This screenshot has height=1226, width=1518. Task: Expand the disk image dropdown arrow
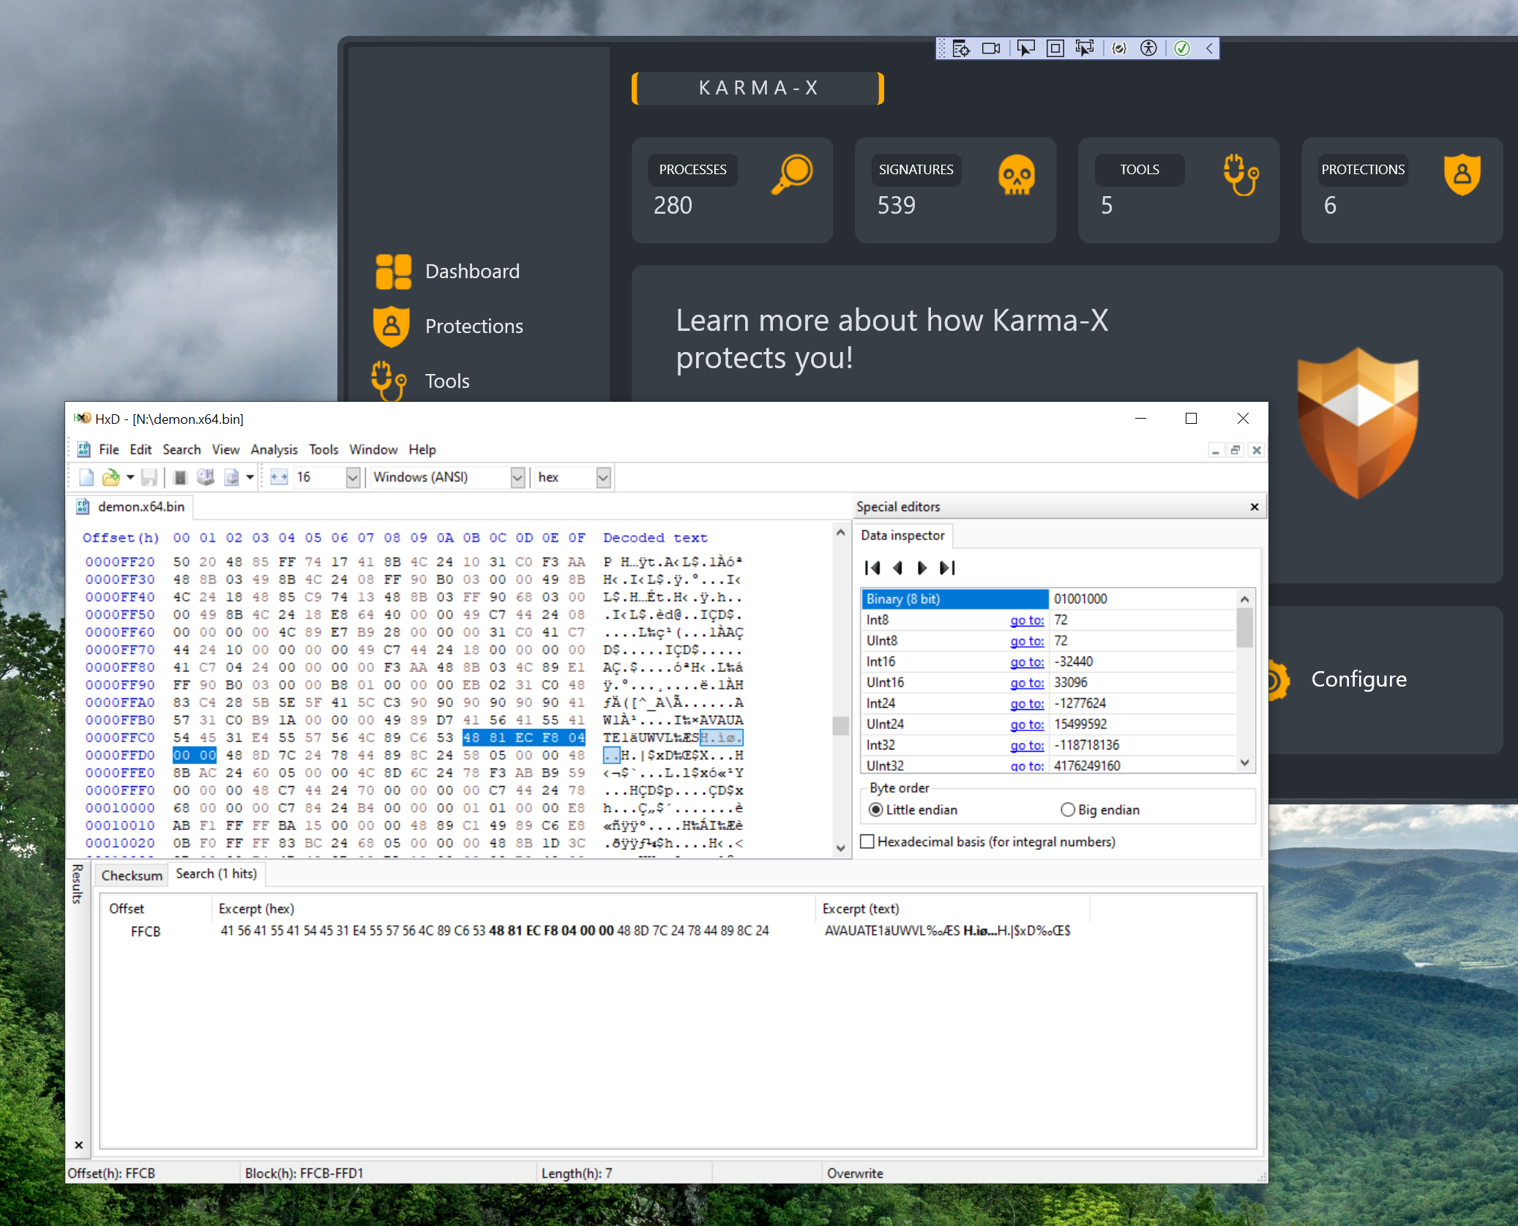250,477
